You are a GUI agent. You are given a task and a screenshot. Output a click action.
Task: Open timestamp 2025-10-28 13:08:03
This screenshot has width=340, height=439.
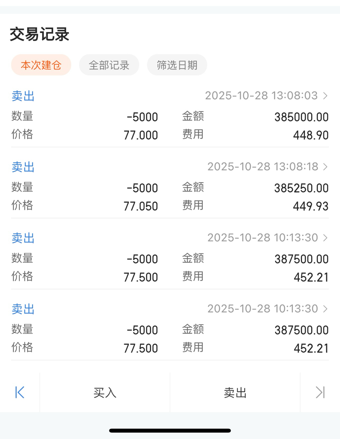pos(261,96)
